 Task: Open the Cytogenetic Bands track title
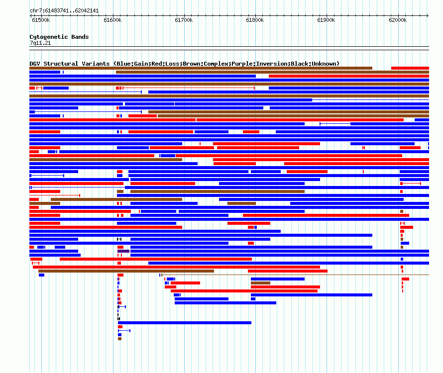pos(59,37)
